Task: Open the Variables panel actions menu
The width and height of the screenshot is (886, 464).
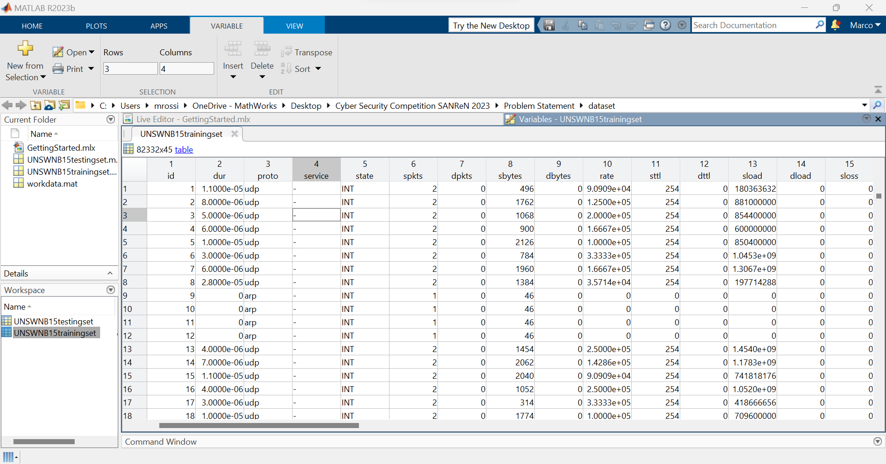Action: tap(867, 118)
